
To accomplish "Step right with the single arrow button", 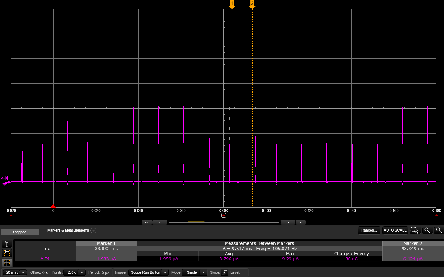I will pos(288,223).
